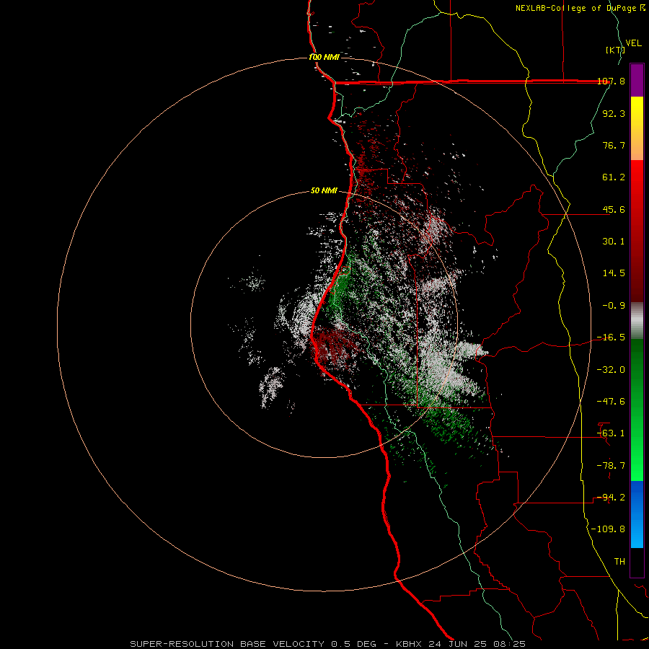Screen dimensions: 649x649
Task: Select the 92.3 velocity scale value
Action: (x=614, y=113)
